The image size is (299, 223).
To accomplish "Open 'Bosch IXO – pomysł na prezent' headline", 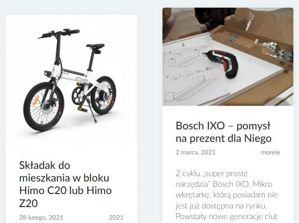I will tap(223, 132).
